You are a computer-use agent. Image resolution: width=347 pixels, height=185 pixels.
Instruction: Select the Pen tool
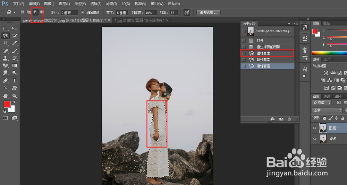tap(5, 81)
